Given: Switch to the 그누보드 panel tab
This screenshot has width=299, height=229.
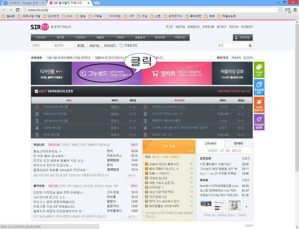Looking at the screenshot, I should pyautogui.click(x=211, y=144).
